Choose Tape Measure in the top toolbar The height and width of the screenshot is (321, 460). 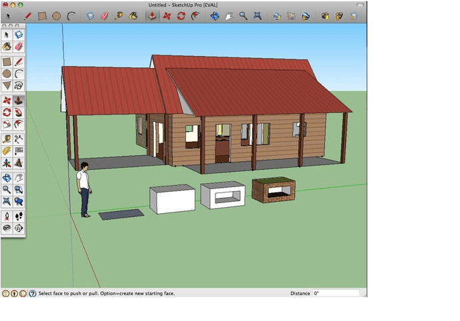(x=119, y=16)
